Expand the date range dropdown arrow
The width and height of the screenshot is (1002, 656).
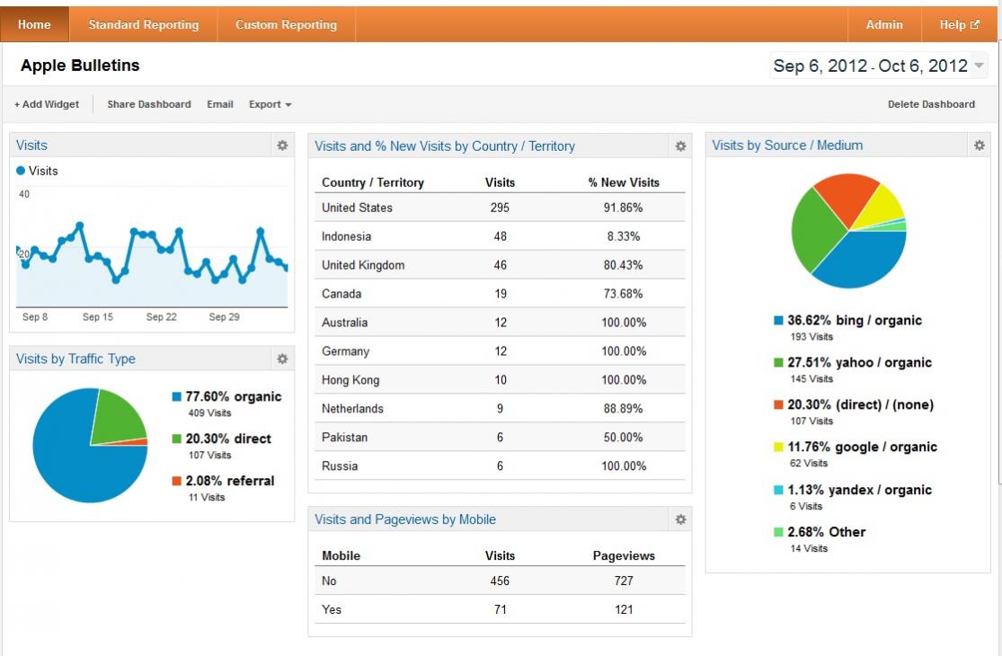point(979,66)
